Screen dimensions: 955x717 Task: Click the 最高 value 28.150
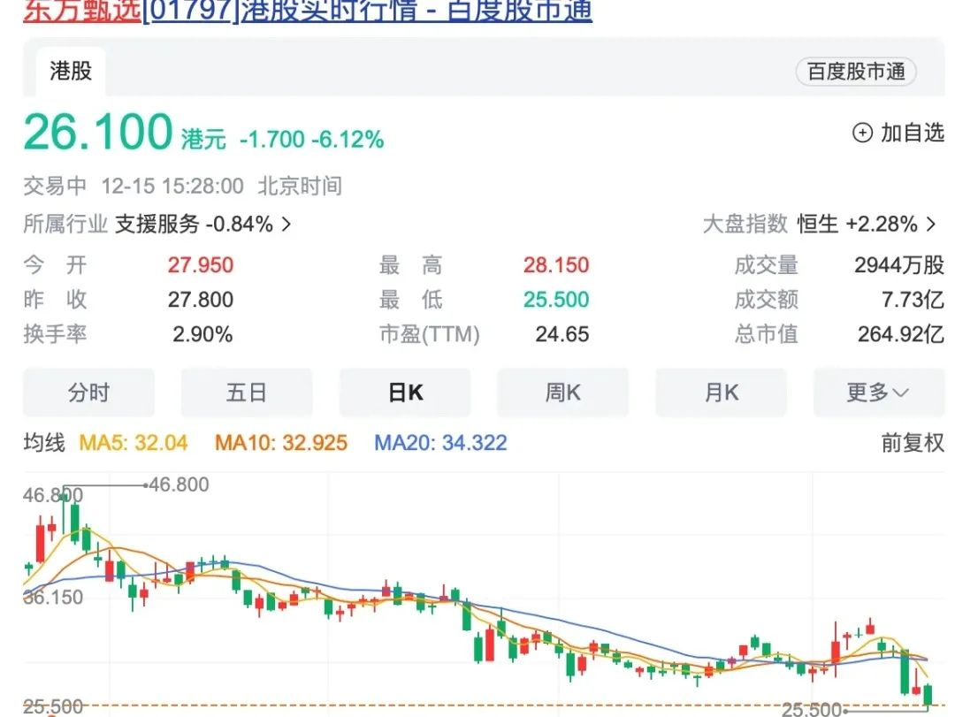click(x=556, y=265)
